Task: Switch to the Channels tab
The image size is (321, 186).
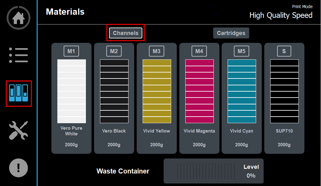Action: 126,33
